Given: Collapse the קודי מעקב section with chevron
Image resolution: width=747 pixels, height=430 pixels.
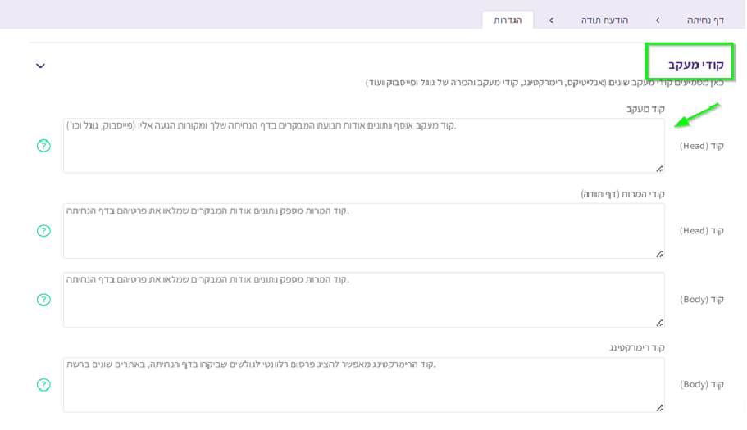Looking at the screenshot, I should click(x=40, y=66).
